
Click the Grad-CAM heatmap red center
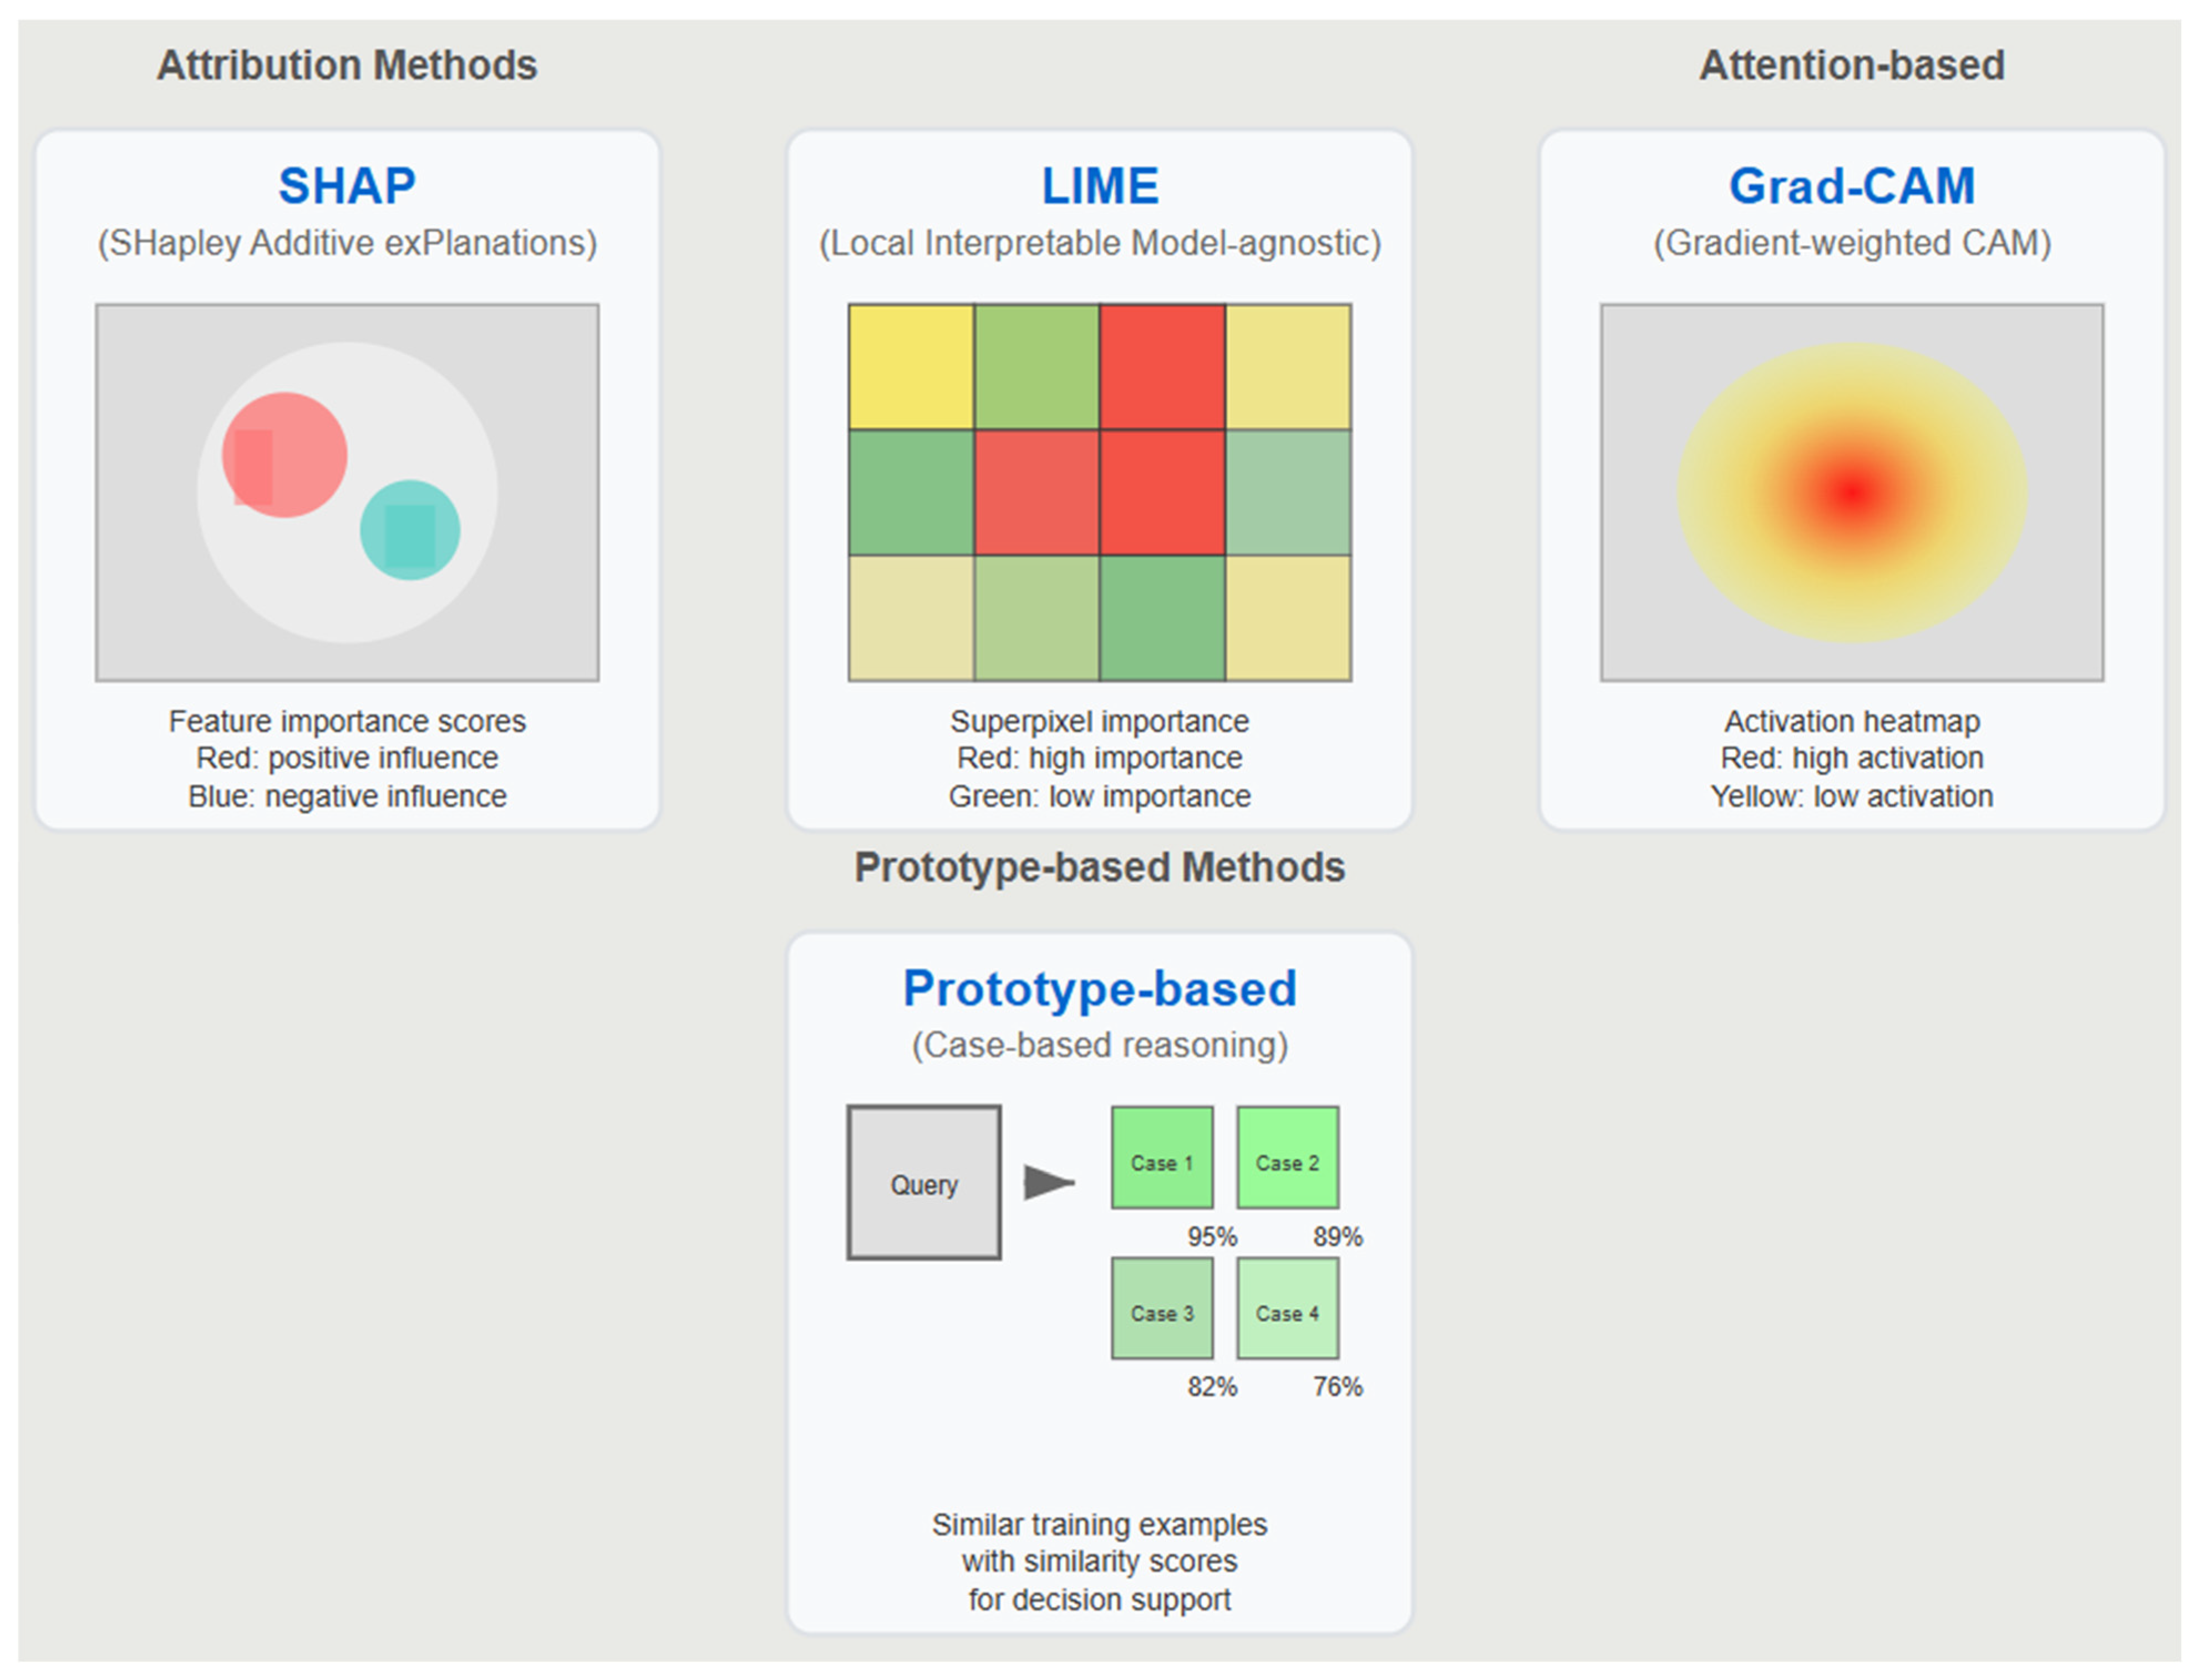click(x=1853, y=492)
